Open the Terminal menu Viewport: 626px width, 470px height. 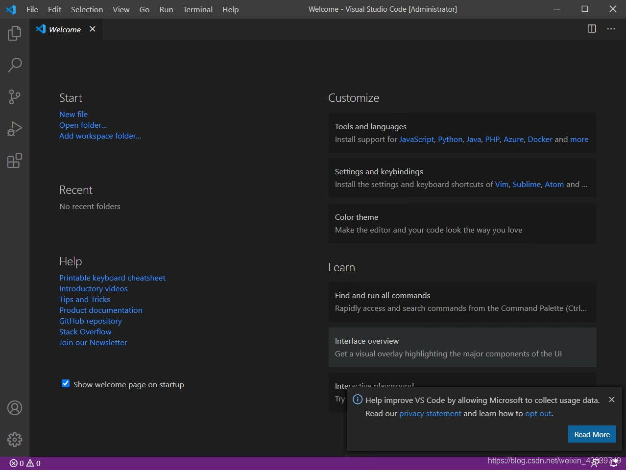198,9
